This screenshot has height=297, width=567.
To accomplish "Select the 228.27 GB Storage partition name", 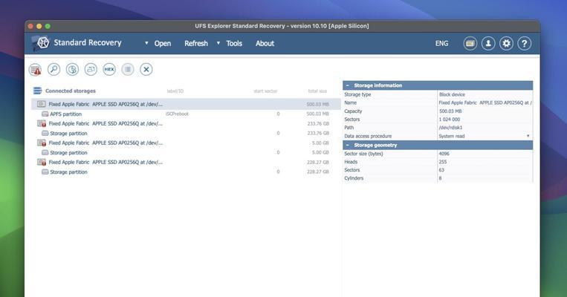I will [68, 172].
